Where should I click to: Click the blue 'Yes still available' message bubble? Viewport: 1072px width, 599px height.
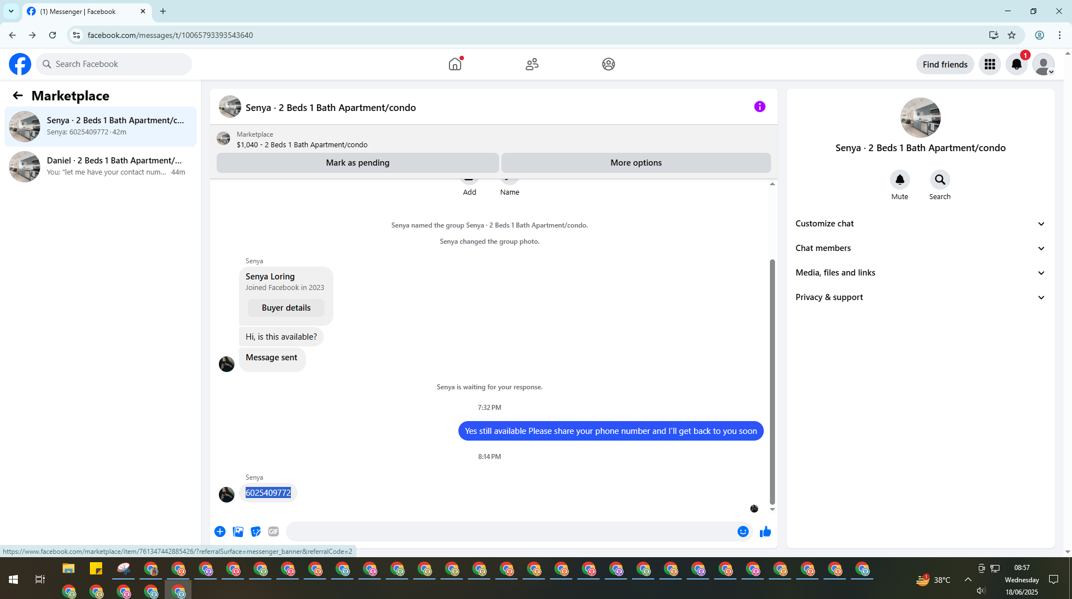[x=611, y=431]
